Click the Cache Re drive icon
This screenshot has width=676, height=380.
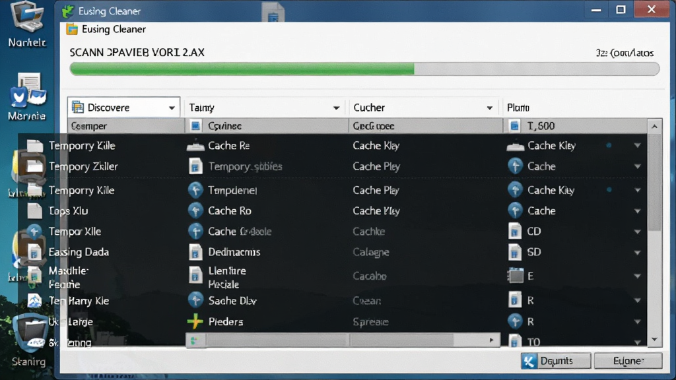[x=195, y=146]
